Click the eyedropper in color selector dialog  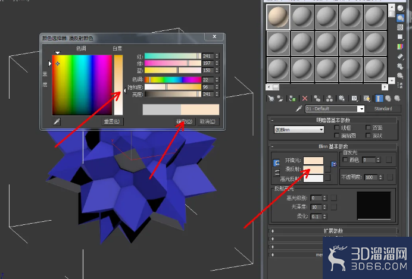(57, 121)
